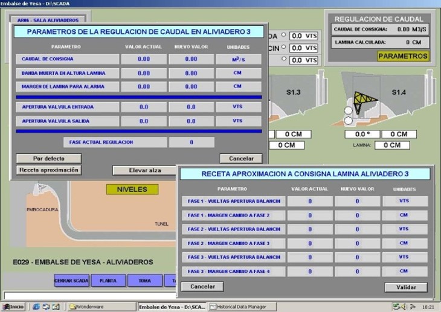Cancel the Receta Aproximacion dialog

202,287
